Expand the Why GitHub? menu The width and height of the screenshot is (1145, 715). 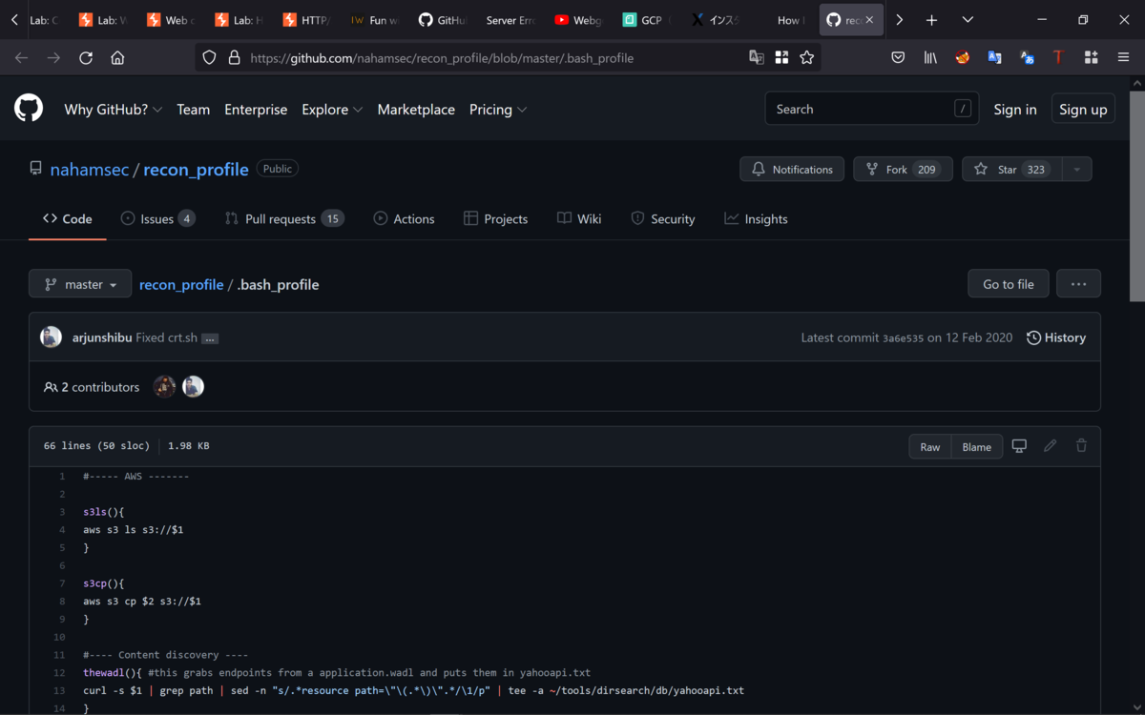(x=113, y=110)
